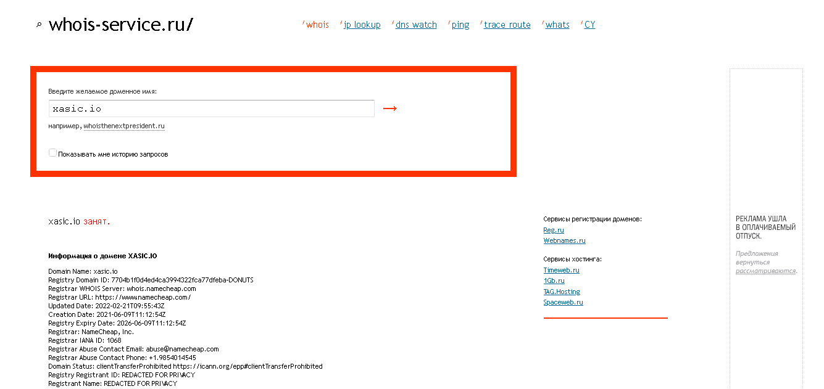Screen dimensions: 824x389
Task: Open the CY menu item
Action: coord(589,25)
